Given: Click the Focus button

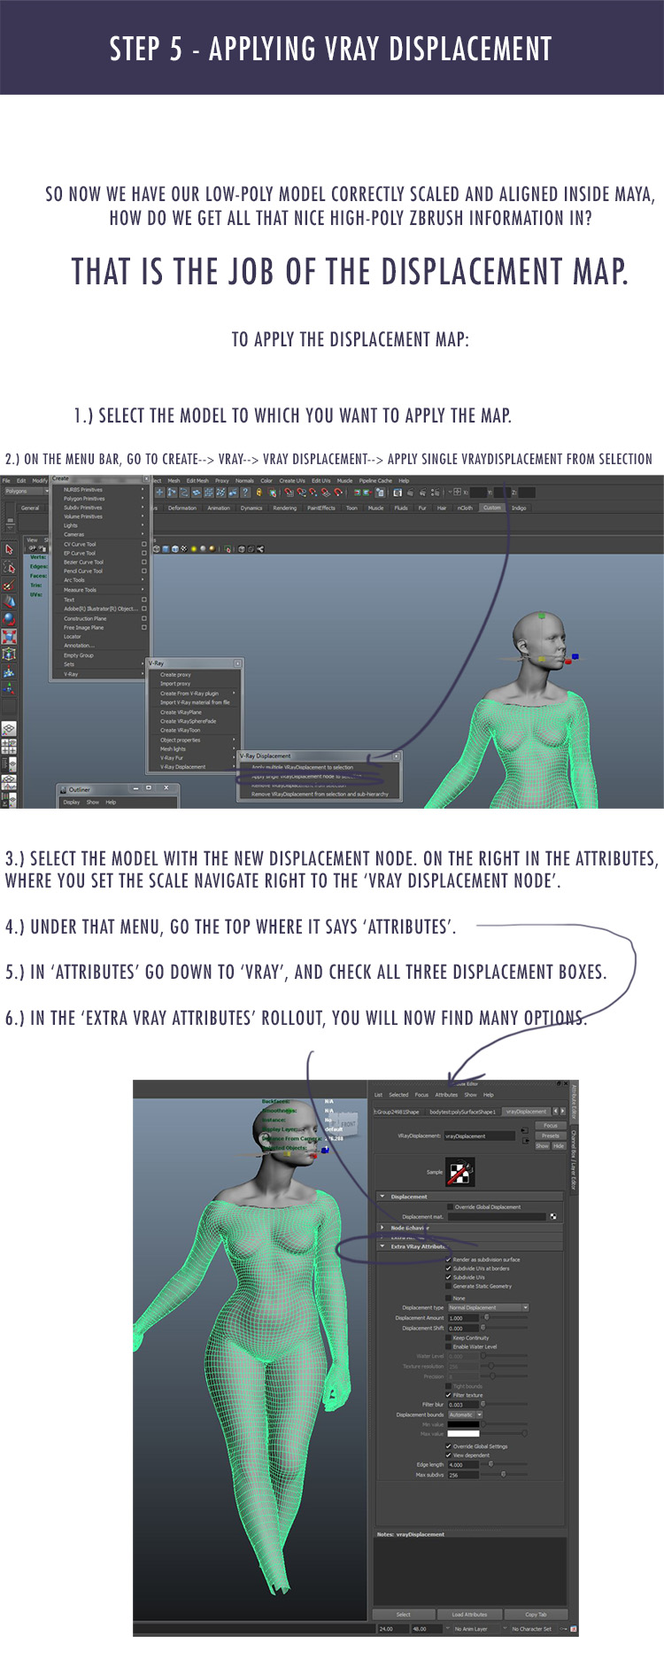Looking at the screenshot, I should click(x=551, y=1126).
